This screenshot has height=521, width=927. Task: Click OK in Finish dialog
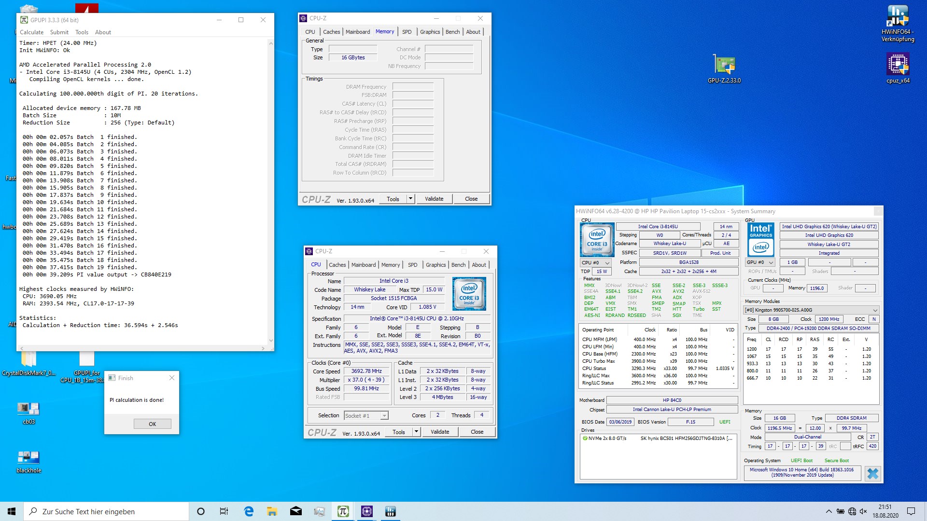tap(152, 424)
